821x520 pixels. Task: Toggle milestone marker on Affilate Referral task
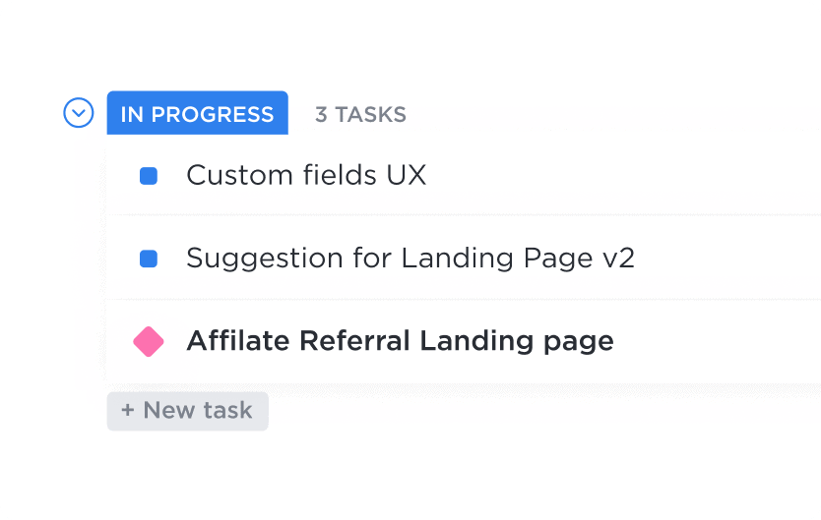pyautogui.click(x=149, y=341)
